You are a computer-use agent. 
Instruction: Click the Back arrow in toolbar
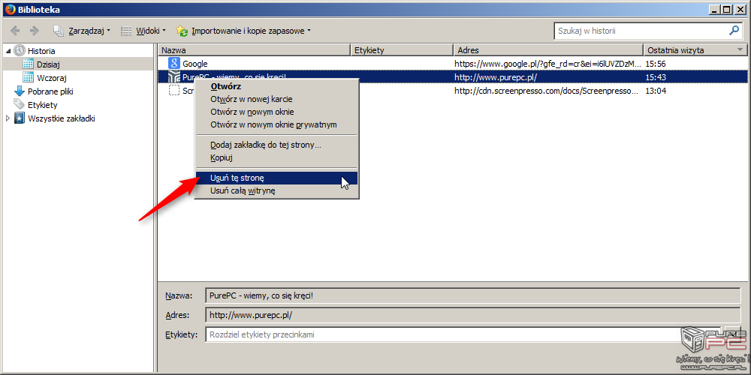click(x=15, y=31)
